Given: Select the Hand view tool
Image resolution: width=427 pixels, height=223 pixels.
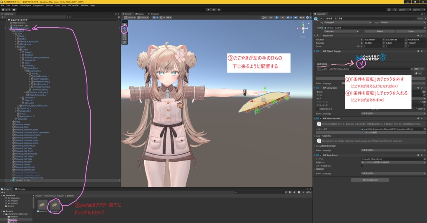Looking at the screenshot, I should (x=125, y=25).
